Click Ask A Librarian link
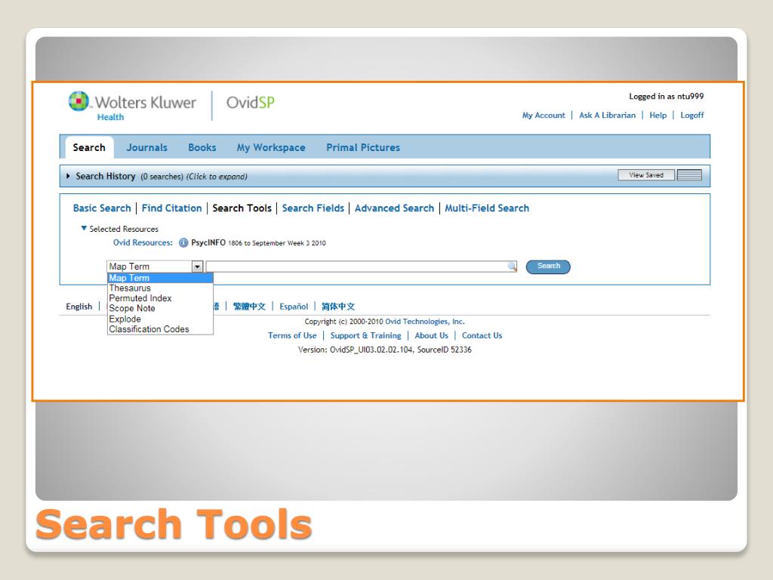Screen dimensions: 773x580 (x=608, y=115)
